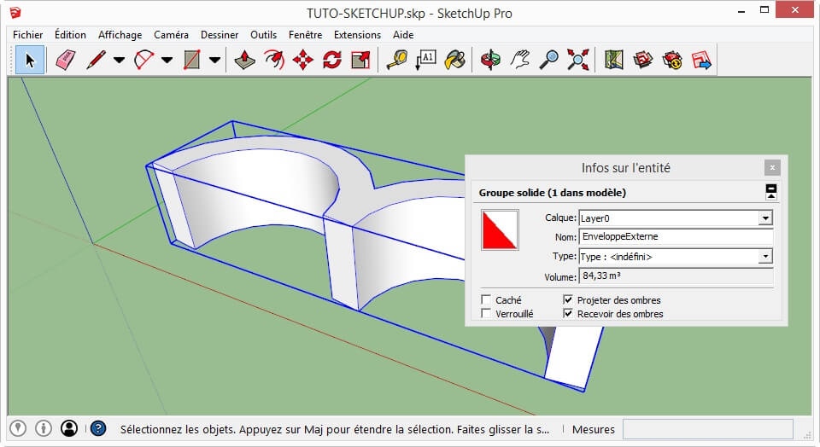Toggle the Caché checkbox

click(486, 299)
